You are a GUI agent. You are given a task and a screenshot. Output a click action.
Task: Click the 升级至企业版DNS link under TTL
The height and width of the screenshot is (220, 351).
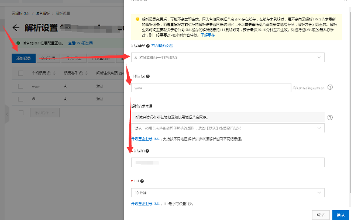(145, 204)
